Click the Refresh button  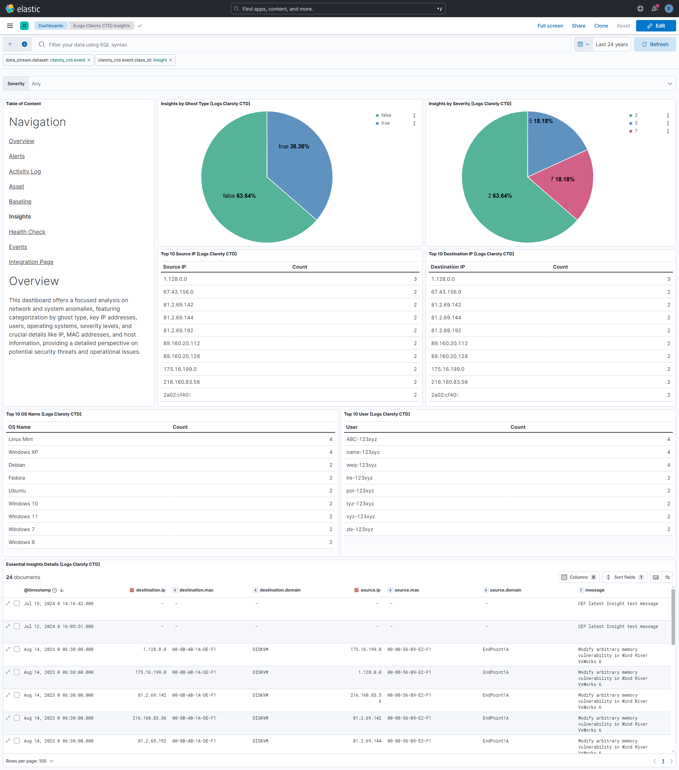[x=655, y=44]
